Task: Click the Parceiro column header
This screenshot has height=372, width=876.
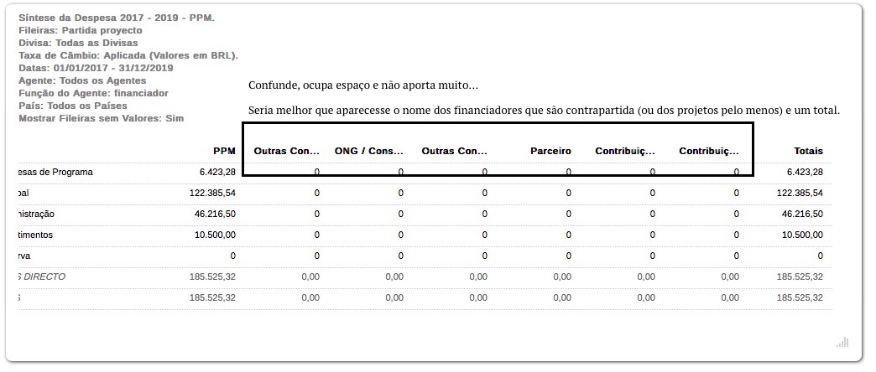Action: (x=550, y=151)
